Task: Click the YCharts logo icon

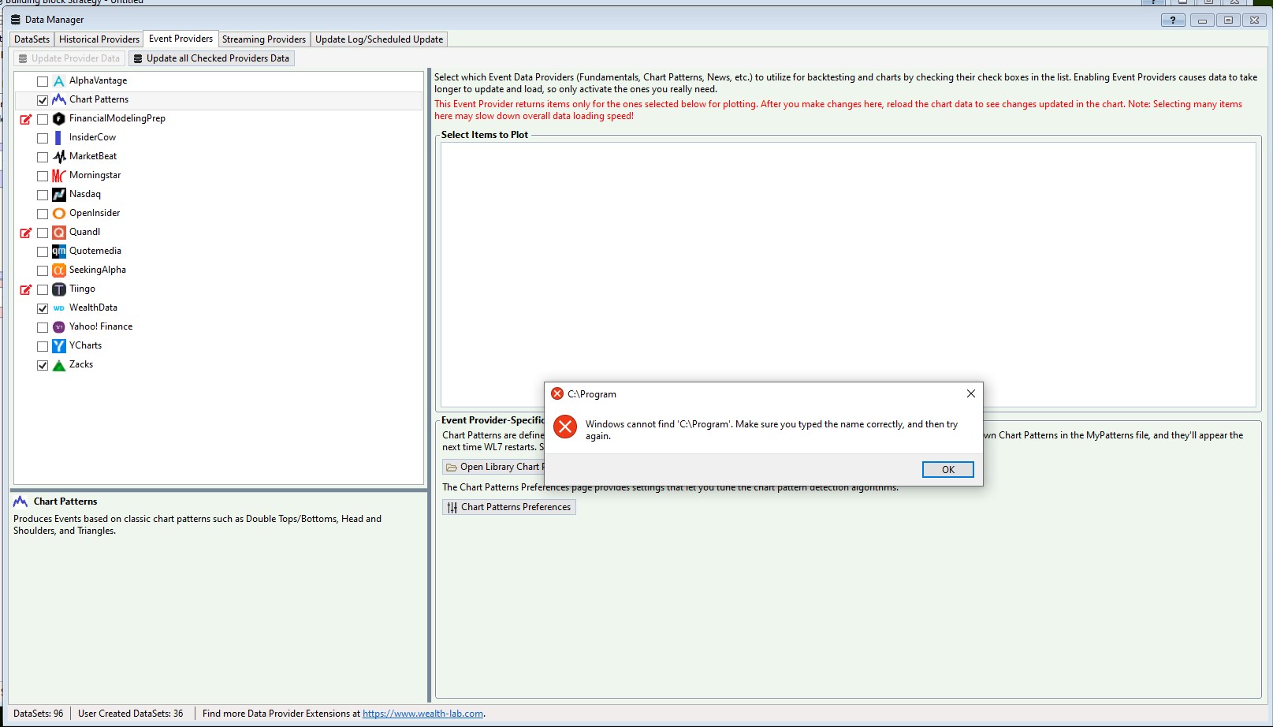Action: click(59, 346)
